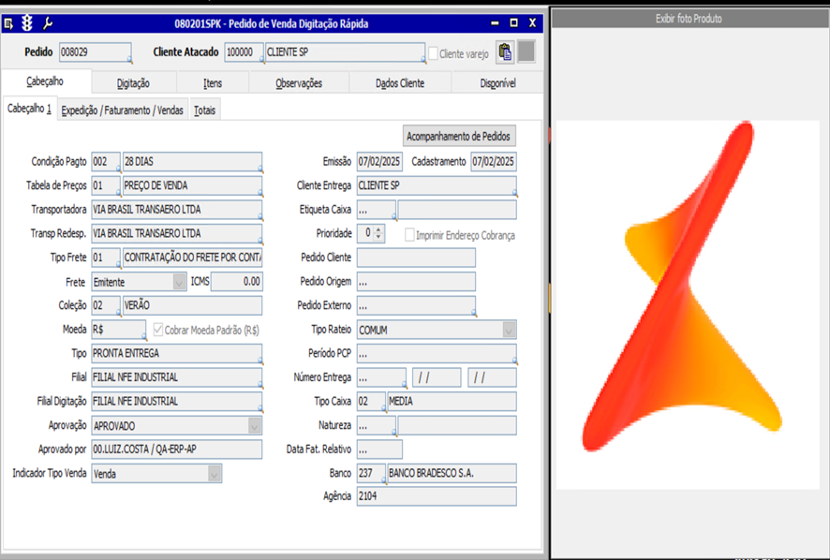Viewport: 830px width, 560px height.
Task: Expand the Frete Emitente dropdown
Action: tap(180, 282)
